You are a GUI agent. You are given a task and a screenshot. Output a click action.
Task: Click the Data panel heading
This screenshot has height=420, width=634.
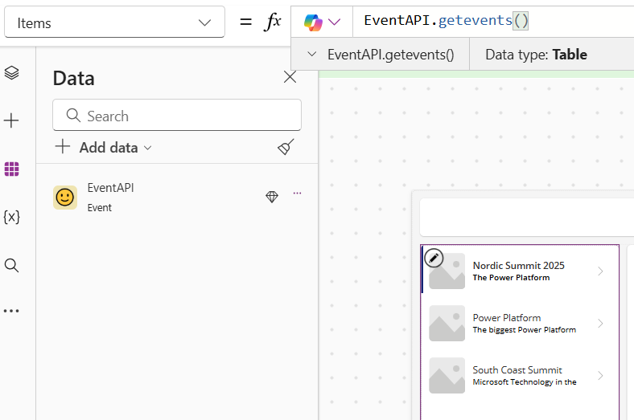pyautogui.click(x=73, y=78)
